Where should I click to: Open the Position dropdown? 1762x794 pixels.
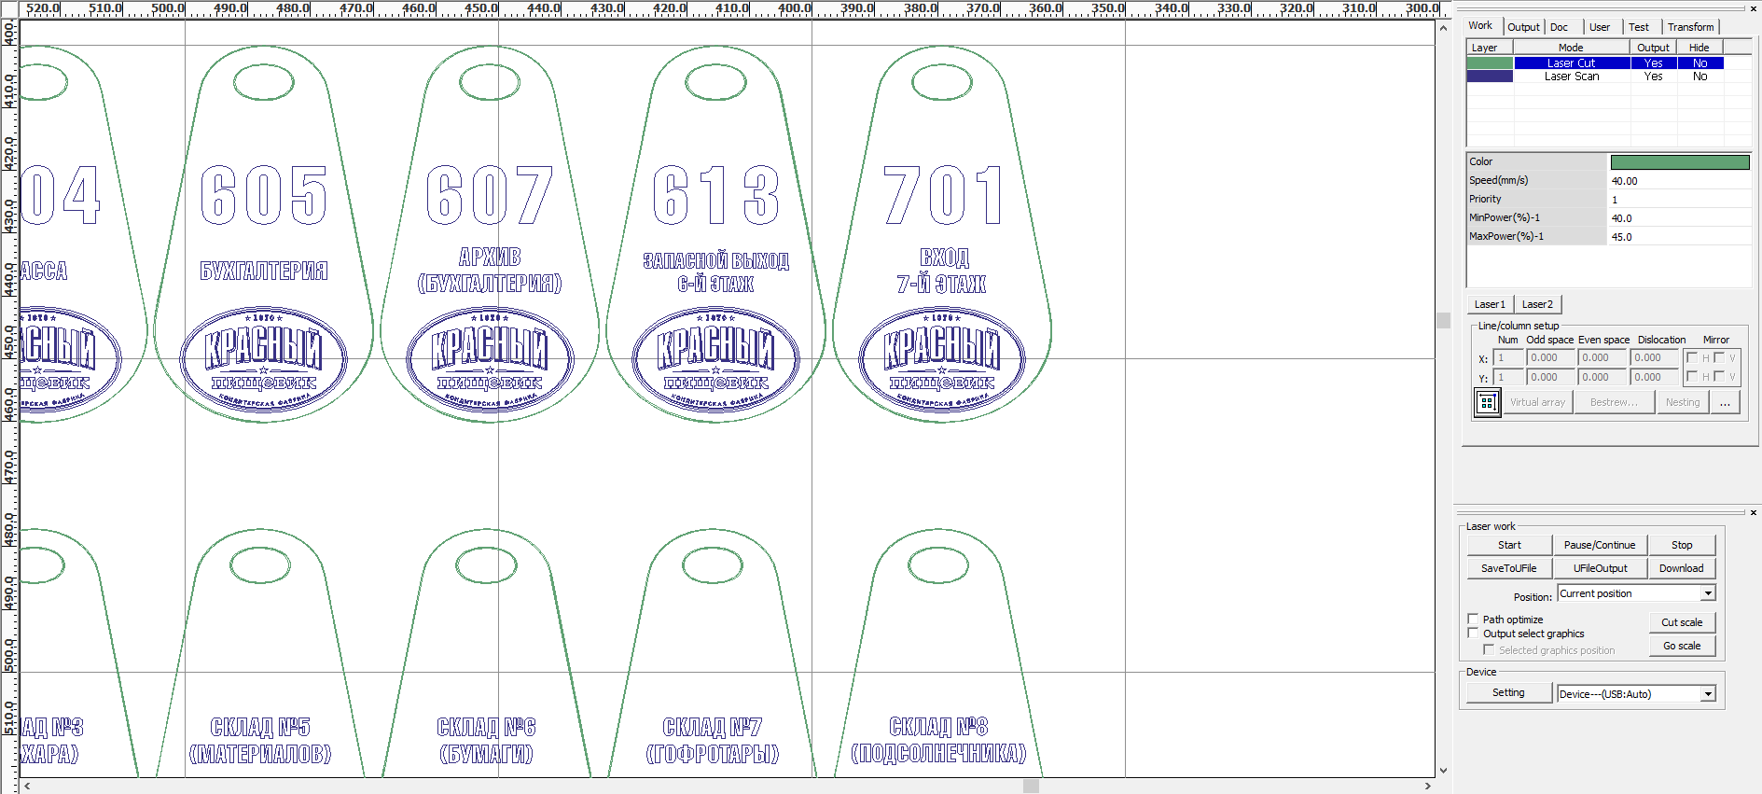pos(1708,593)
